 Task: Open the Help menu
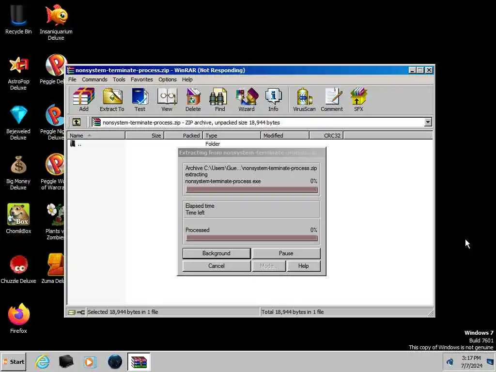click(187, 79)
